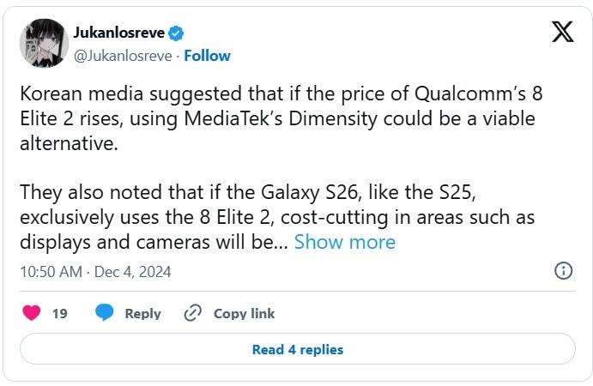Screen dimensions: 593x386
Task: Open the @Jukanlosreve handle link
Action: point(124,56)
